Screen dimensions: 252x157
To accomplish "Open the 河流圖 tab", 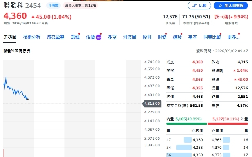I will tap(130, 37).
